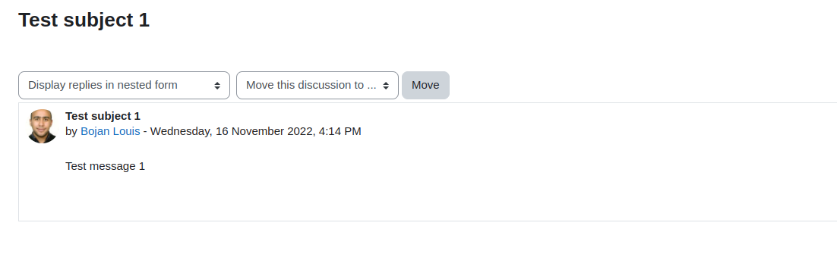837x273 pixels.
Task: Follow the Bojan Louis author link
Action: pos(110,131)
